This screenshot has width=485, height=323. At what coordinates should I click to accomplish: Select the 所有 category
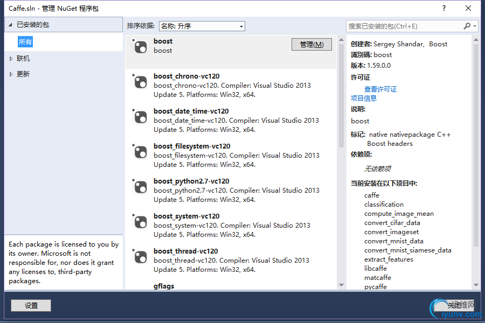pyautogui.click(x=25, y=42)
